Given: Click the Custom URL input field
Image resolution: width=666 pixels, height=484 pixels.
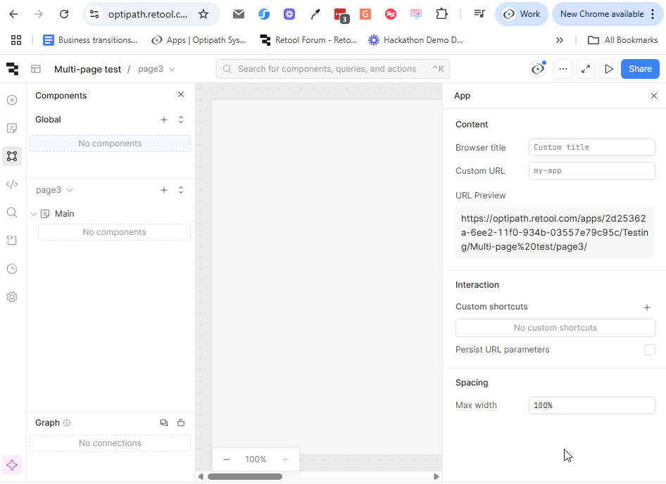Looking at the screenshot, I should [x=591, y=171].
